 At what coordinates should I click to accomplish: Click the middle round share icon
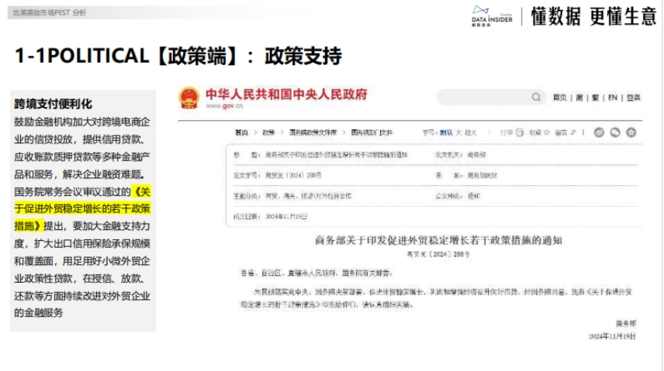(615, 132)
